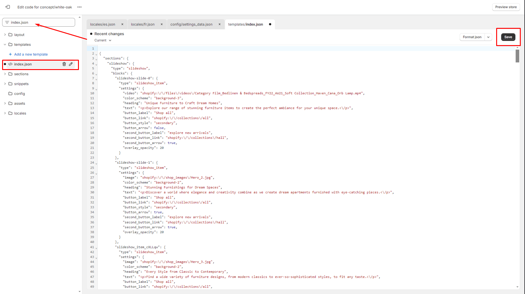Click the exit editor icon at top-left
This screenshot has width=525, height=294.
pos(8,7)
